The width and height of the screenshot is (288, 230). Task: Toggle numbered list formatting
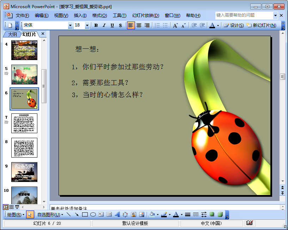pyautogui.click(x=157, y=25)
